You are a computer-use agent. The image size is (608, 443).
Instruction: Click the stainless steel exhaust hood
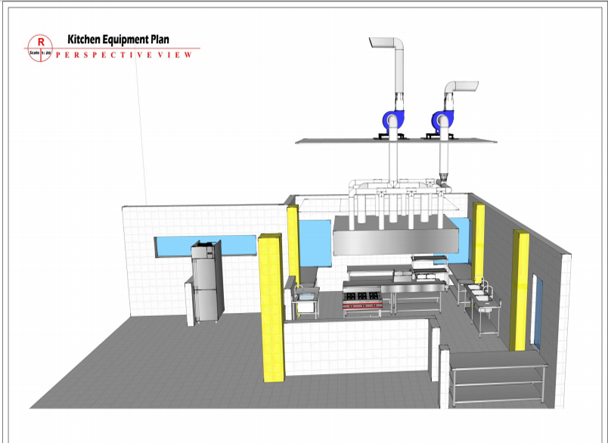pyautogui.click(x=397, y=237)
